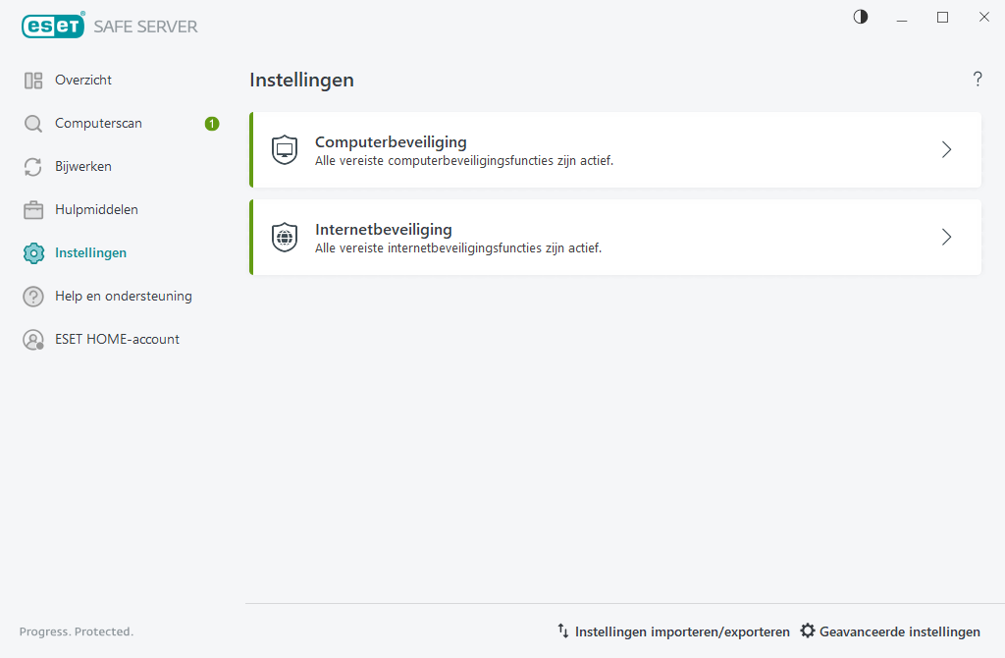The width and height of the screenshot is (1005, 658).
Task: Click the Instellingen gear icon
Action: click(x=32, y=252)
